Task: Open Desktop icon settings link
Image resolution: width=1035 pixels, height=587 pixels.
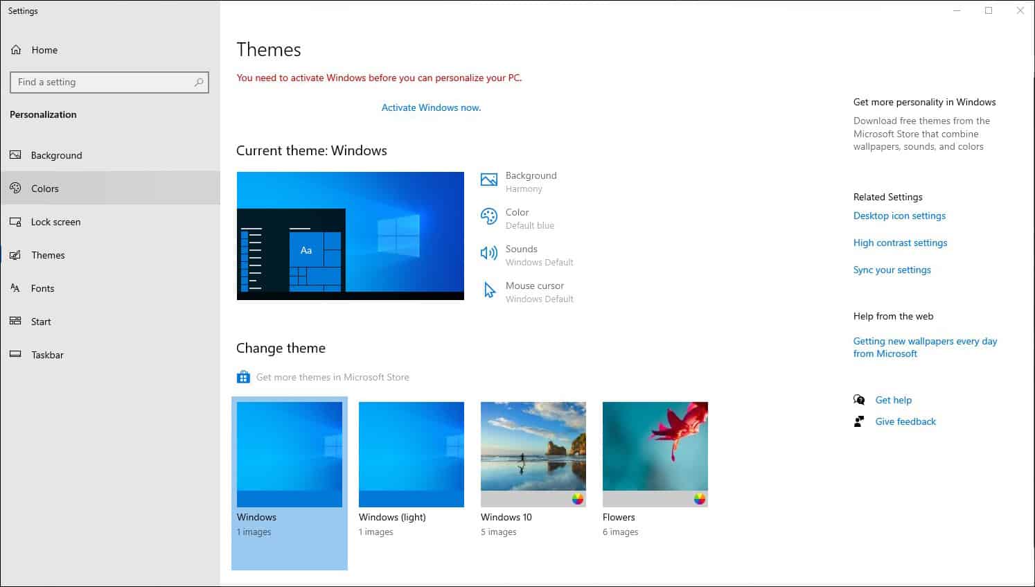Action: point(899,216)
